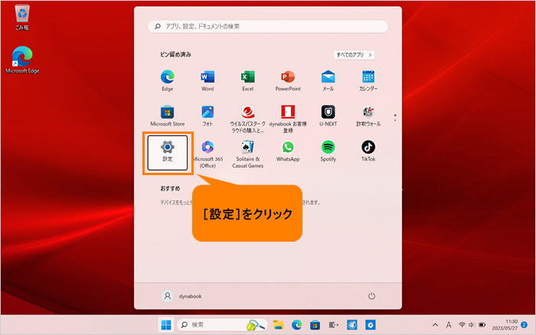Select Microsoft Edge desktop shortcut
The width and height of the screenshot is (536, 335).
point(22,60)
